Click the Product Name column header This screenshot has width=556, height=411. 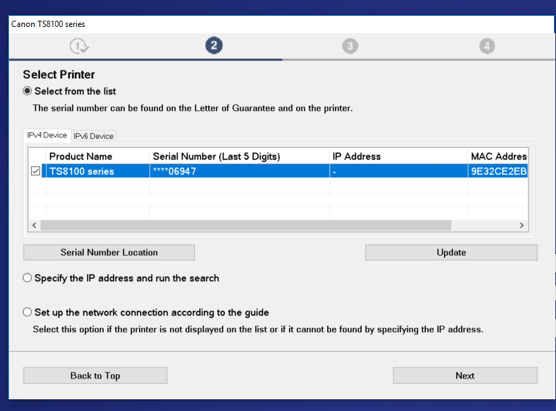click(98, 156)
